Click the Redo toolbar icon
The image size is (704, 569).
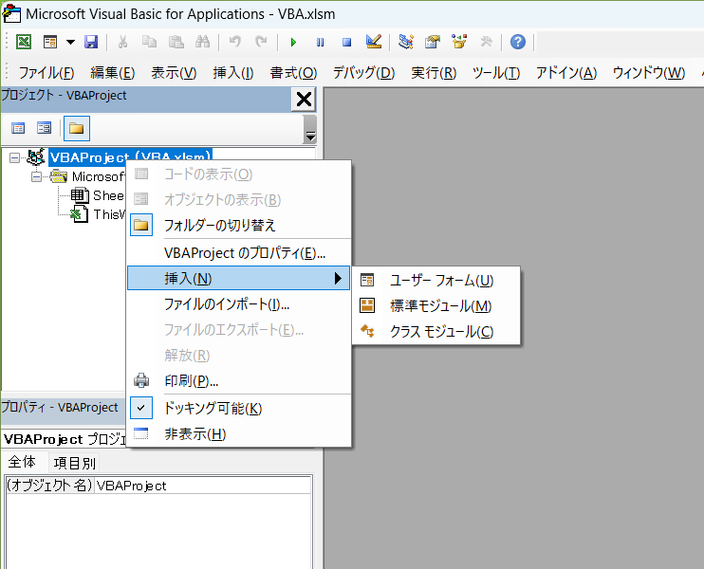(261, 42)
